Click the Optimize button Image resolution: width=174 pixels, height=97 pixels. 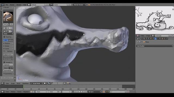tap(8, 65)
